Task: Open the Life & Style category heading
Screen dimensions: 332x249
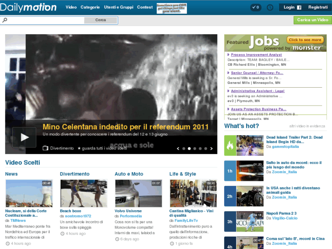Action: tap(183, 174)
